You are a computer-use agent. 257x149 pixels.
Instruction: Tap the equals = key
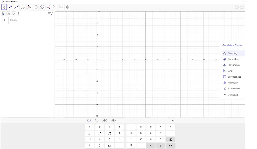[160, 139]
